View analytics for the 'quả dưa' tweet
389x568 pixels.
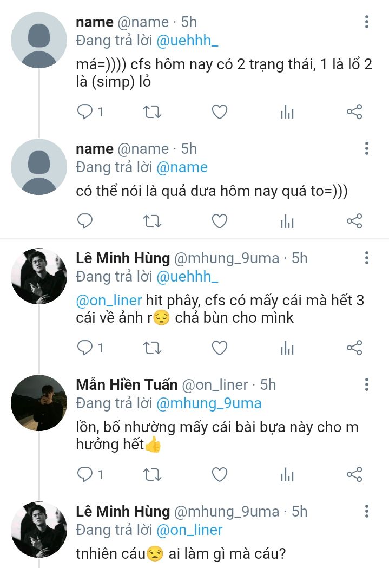(x=287, y=221)
